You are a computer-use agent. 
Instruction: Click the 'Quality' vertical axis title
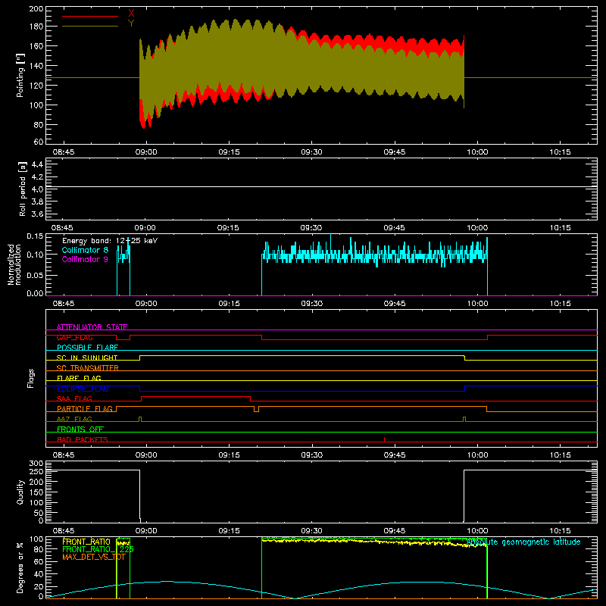[x=20, y=492]
